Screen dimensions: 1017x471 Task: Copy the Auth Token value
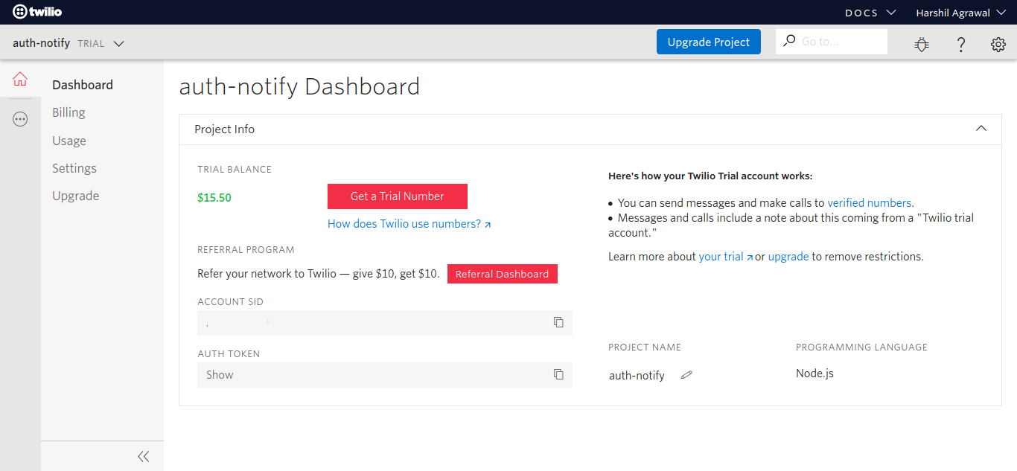(558, 374)
